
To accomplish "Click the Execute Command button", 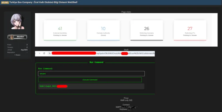I will pos(90,80).
